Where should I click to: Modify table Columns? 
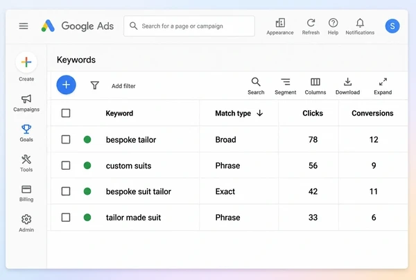pyautogui.click(x=315, y=86)
